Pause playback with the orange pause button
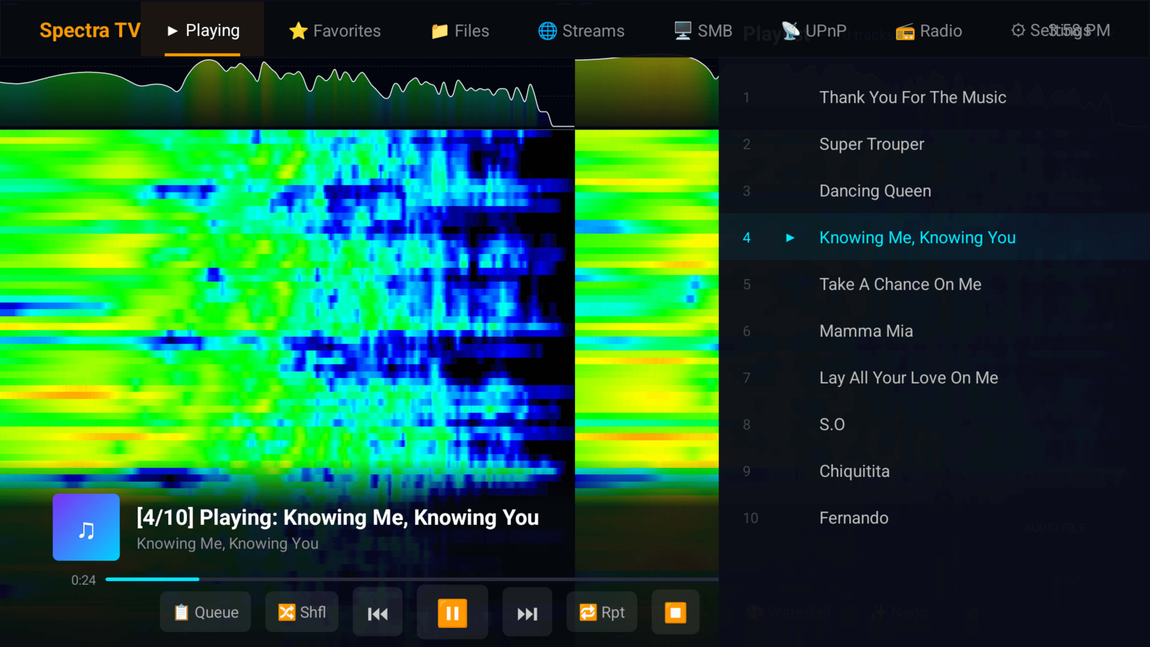 click(x=452, y=613)
